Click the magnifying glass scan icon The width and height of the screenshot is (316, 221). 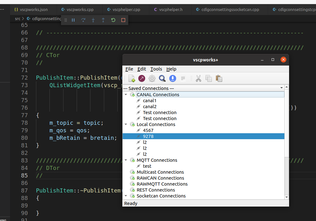(162, 78)
